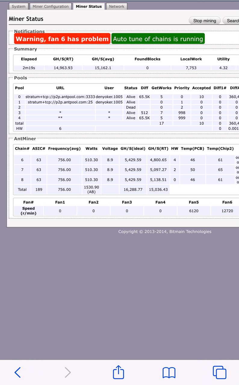239x385 pixels.
Task: Click Fan5 speed value 6120
Action: [x=194, y=211]
